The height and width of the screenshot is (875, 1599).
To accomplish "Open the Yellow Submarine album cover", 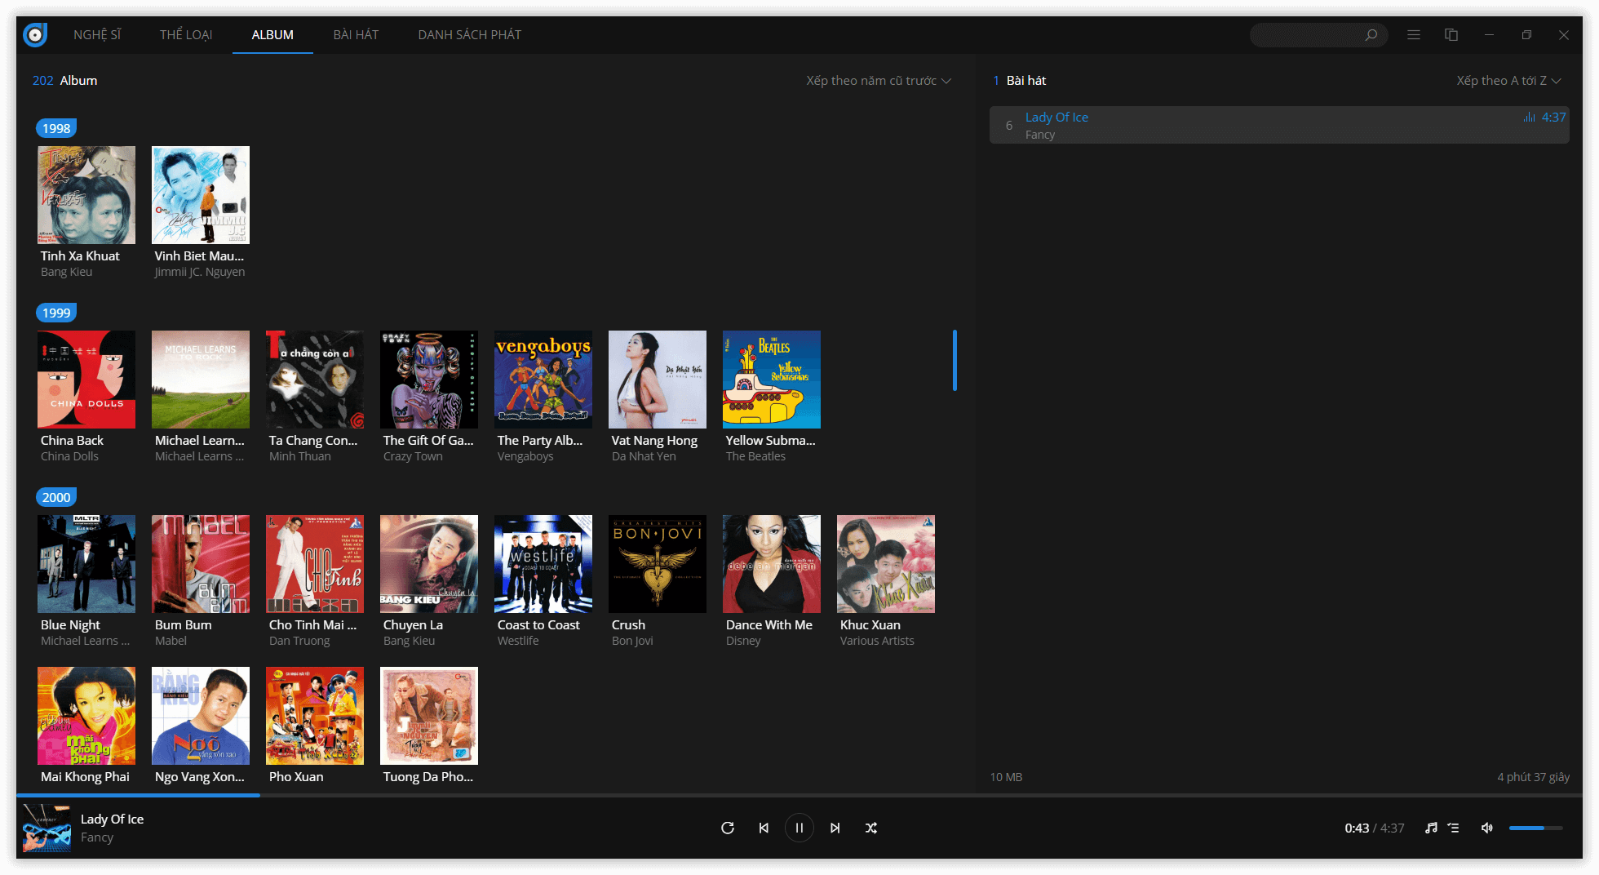I will [771, 380].
